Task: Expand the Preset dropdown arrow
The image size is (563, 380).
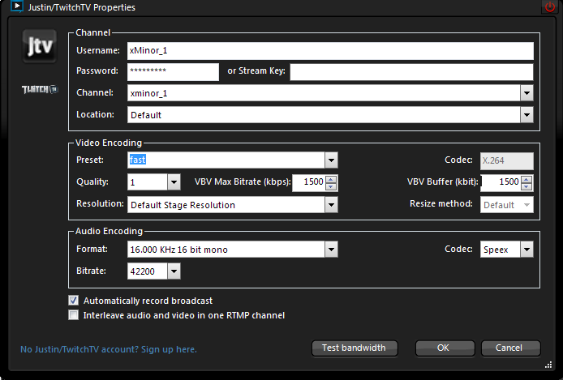Action: pos(331,160)
